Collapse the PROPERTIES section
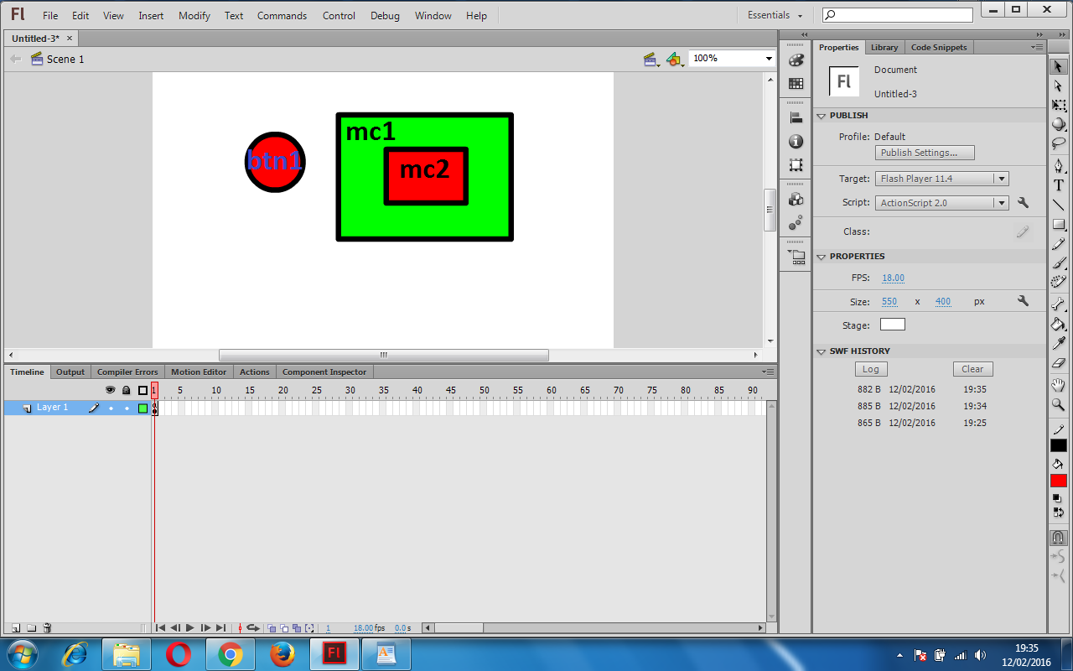This screenshot has width=1073, height=671. tap(822, 257)
